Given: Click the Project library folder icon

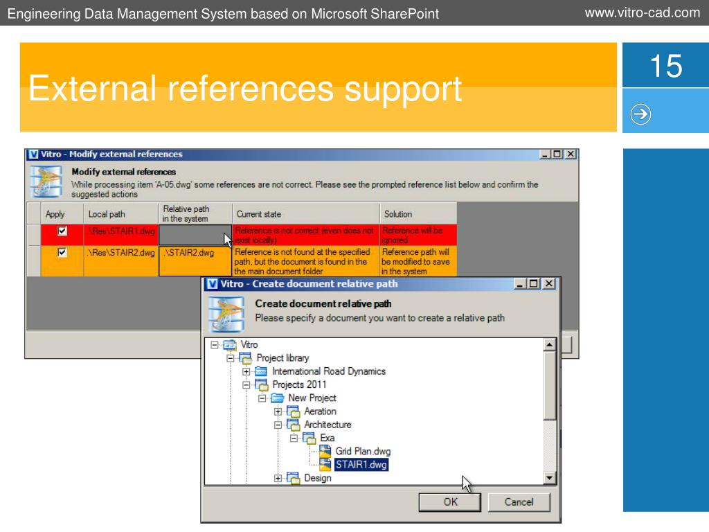Looking at the screenshot, I should (246, 358).
